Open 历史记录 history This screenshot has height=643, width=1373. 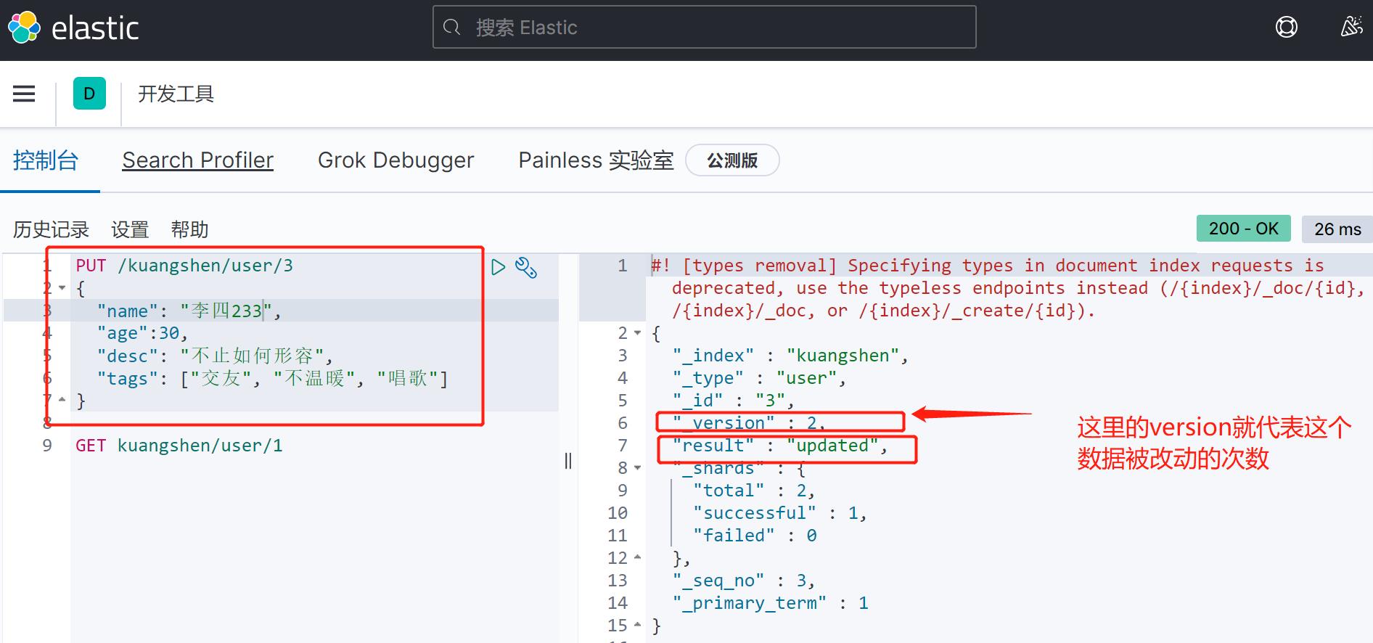tap(51, 229)
